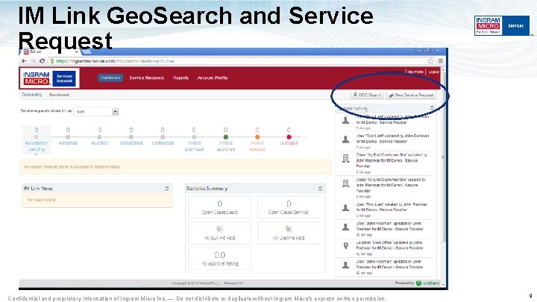
Task: Open the browser hamburger menu
Action: coord(441,61)
